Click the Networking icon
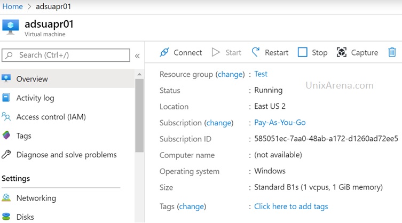Screen dimensions: 402x223 coord(6,197)
